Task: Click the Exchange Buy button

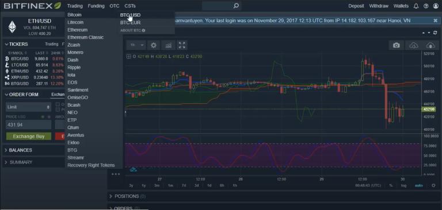Action: pyautogui.click(x=28, y=137)
